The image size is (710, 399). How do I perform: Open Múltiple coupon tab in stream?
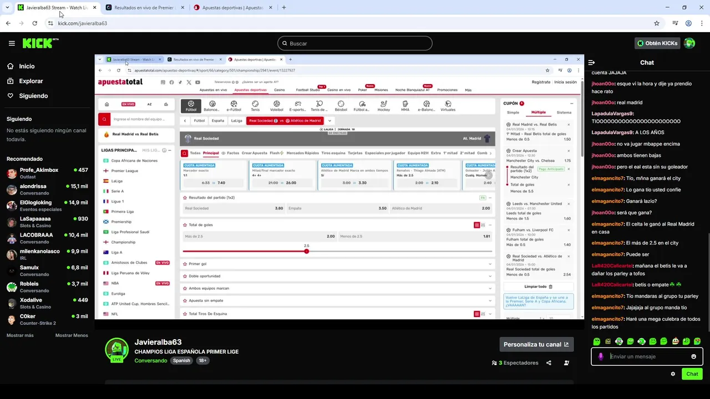coord(539,112)
